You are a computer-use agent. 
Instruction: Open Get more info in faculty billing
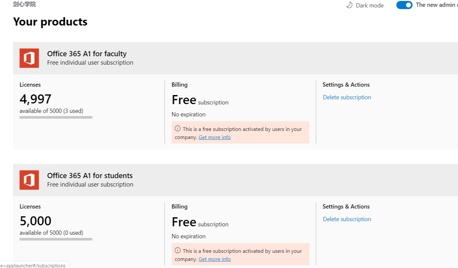(x=214, y=137)
